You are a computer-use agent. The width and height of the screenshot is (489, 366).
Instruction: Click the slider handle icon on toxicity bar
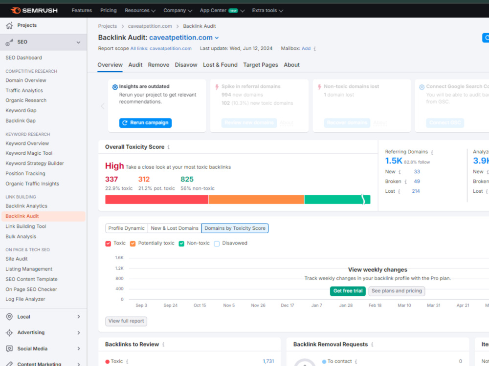[x=363, y=200]
